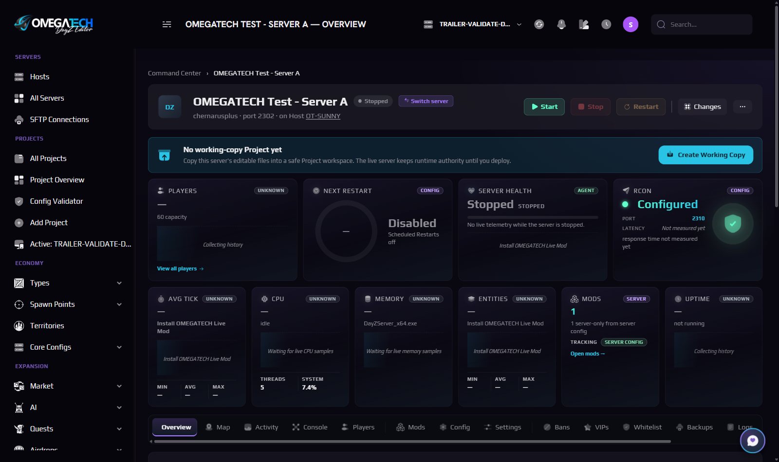Expand the Core Configs chevron
This screenshot has height=462, width=779.
point(119,347)
